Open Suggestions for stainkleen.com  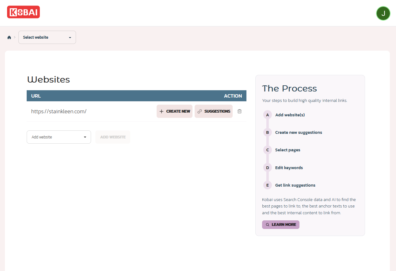click(214, 111)
